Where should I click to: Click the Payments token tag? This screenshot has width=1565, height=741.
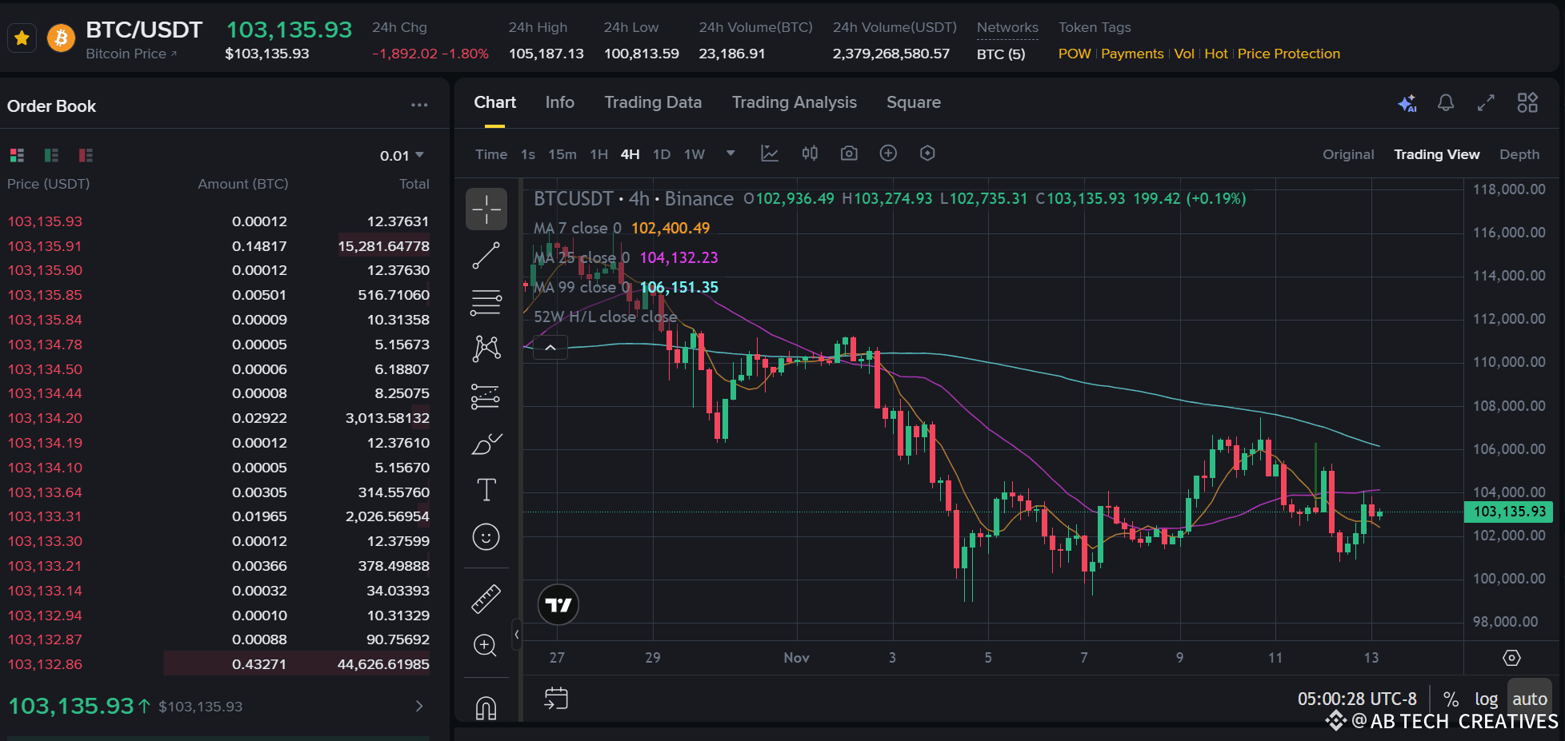click(1132, 54)
